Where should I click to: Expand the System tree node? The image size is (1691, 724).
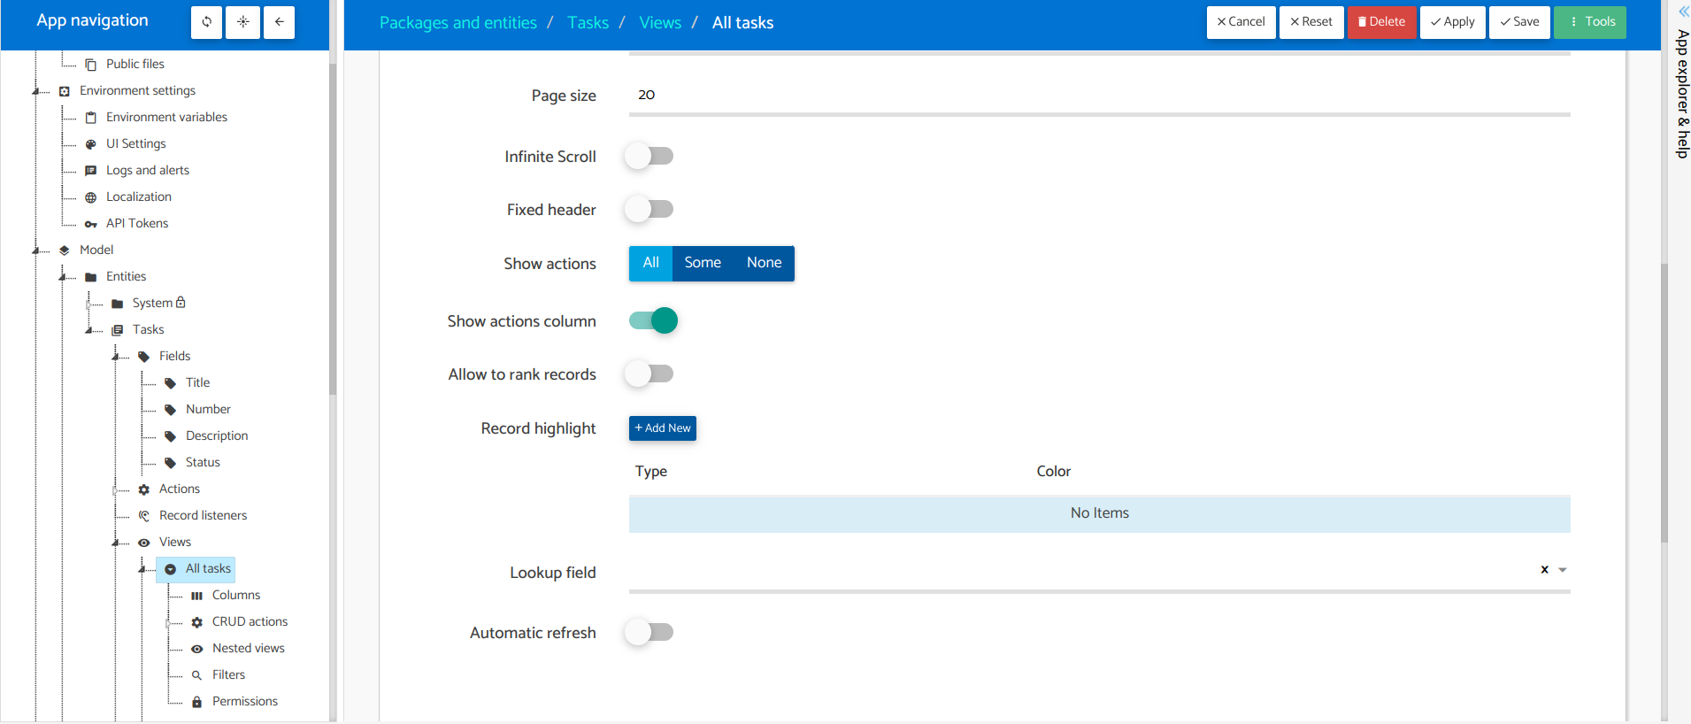click(x=89, y=304)
